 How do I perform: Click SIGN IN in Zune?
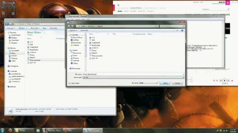(222, 2)
